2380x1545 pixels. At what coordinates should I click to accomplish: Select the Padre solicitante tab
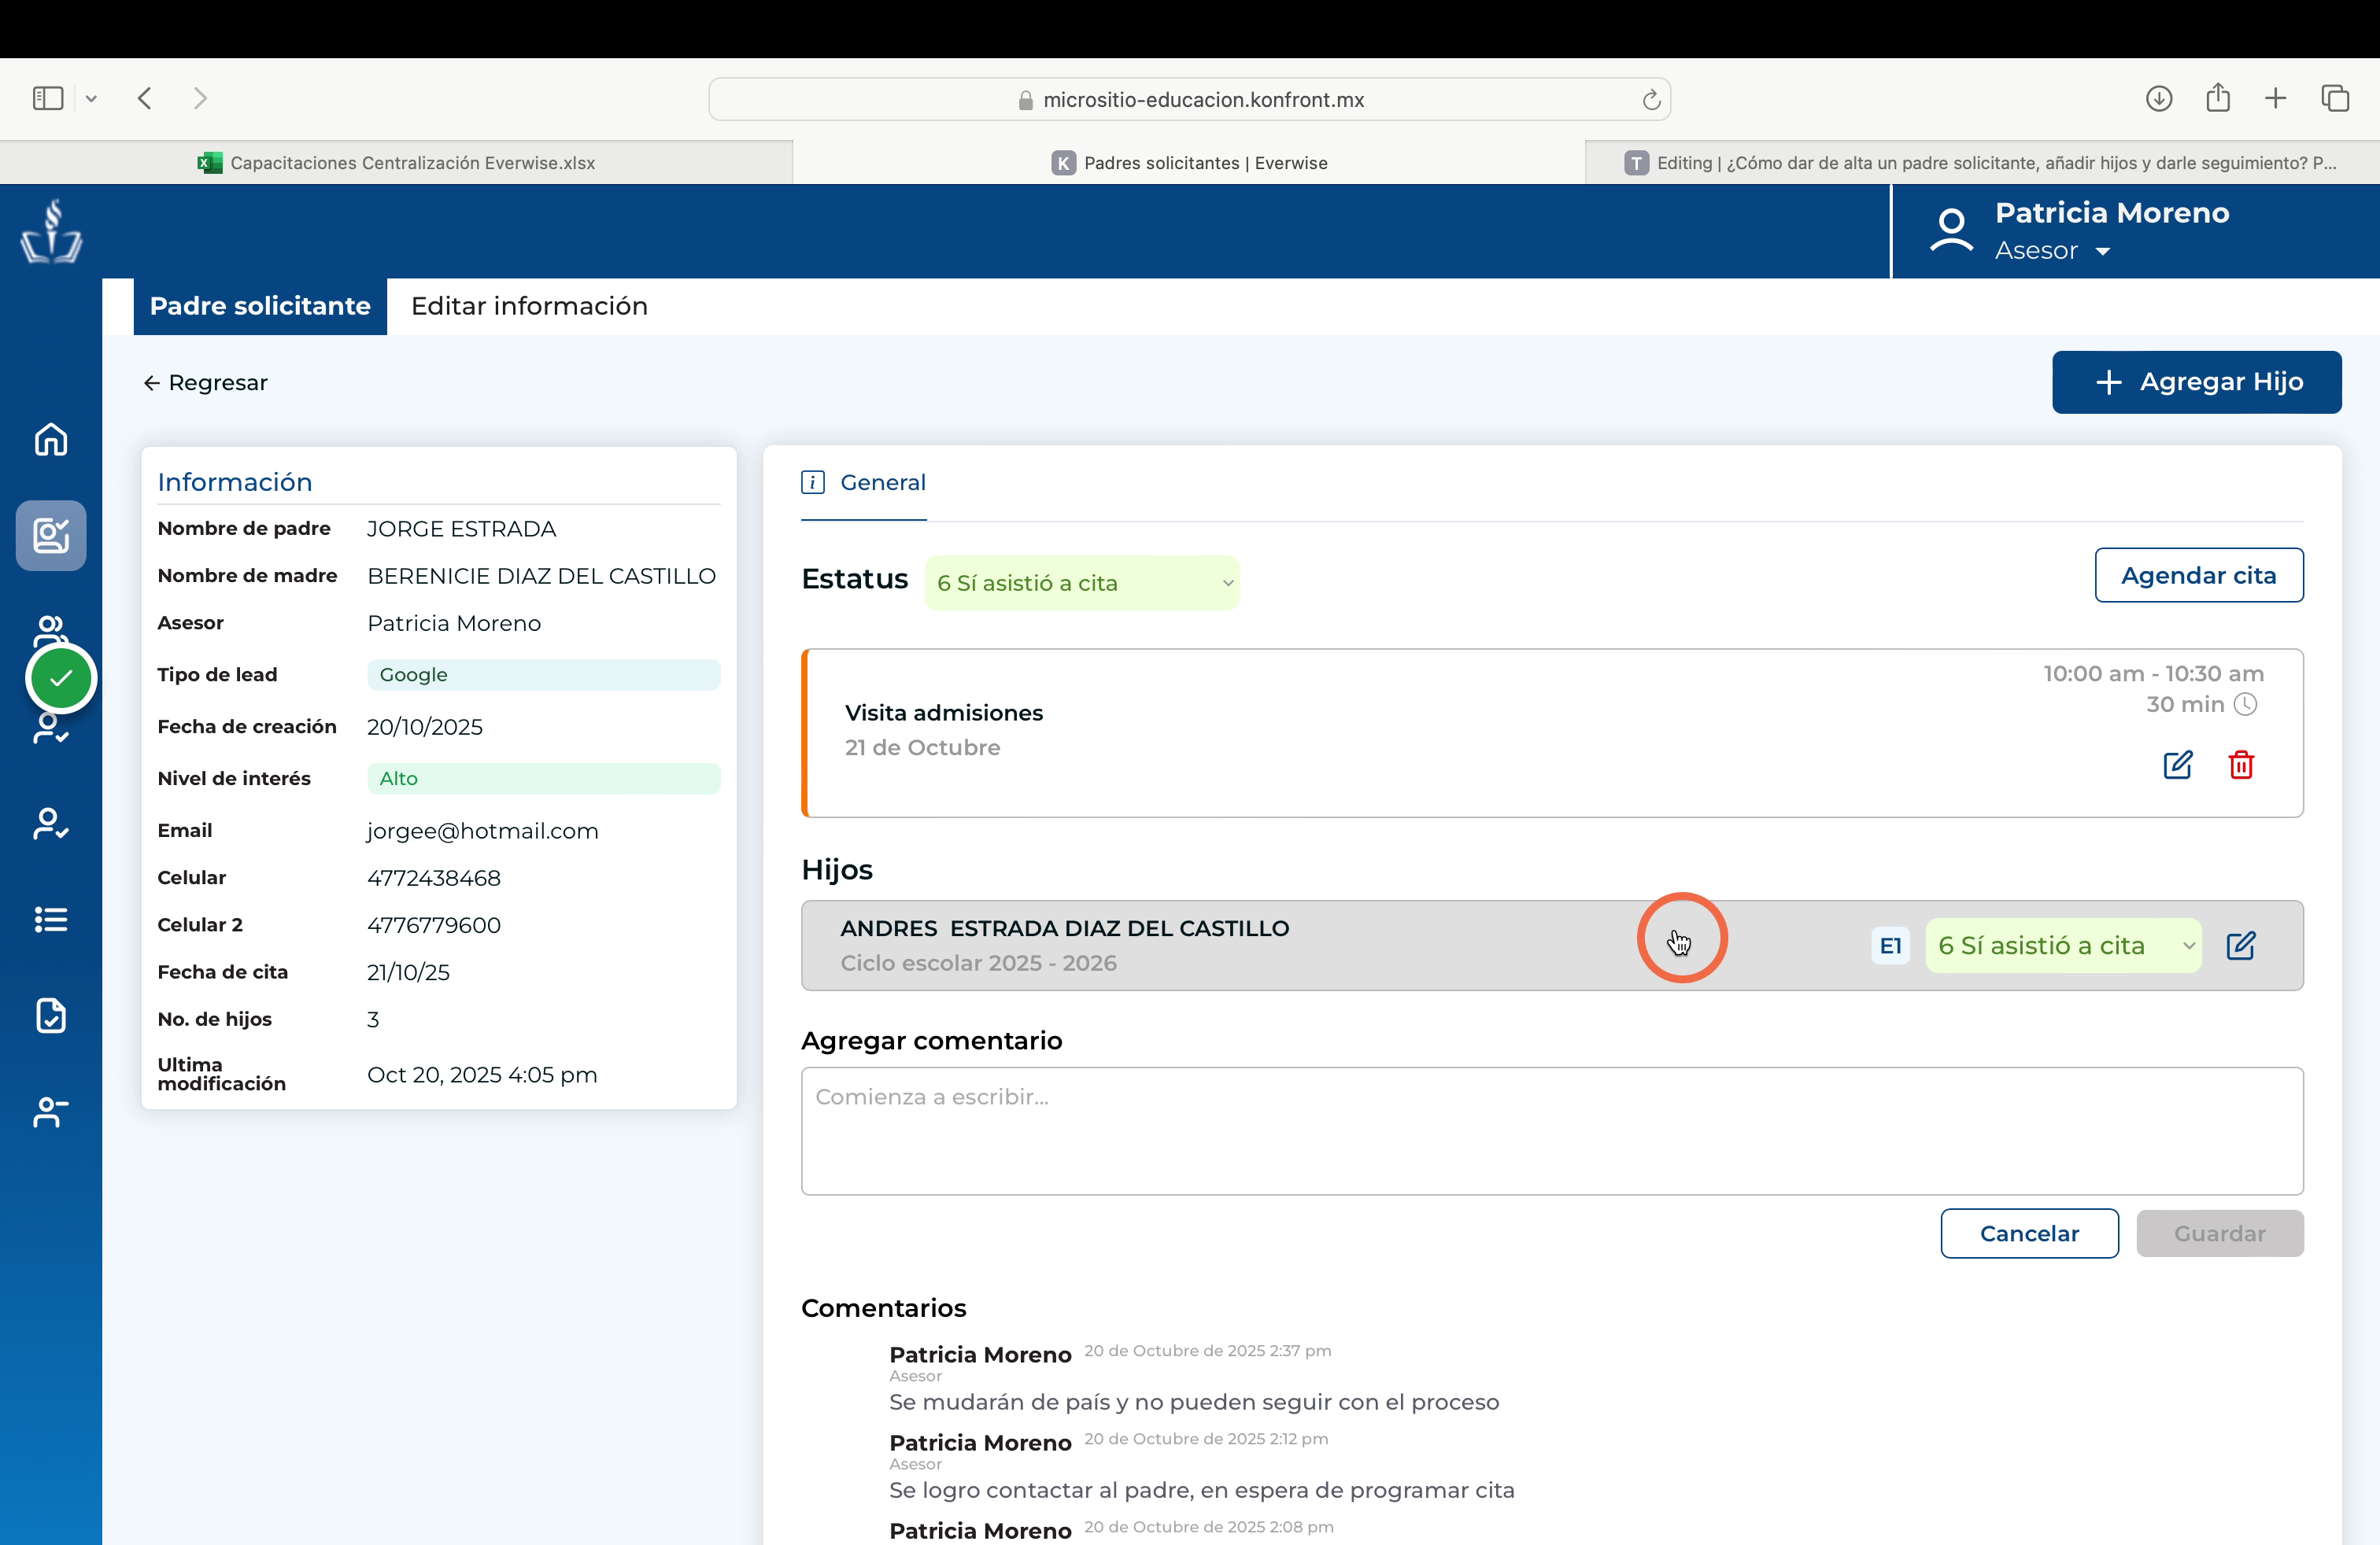(x=260, y=306)
